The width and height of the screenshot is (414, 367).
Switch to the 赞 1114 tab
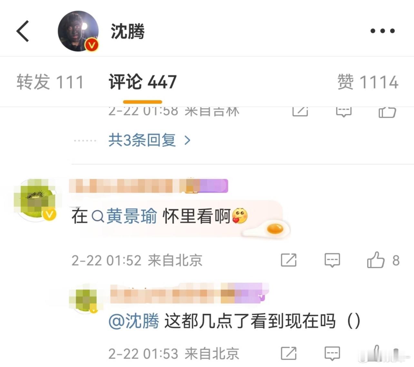click(x=368, y=82)
